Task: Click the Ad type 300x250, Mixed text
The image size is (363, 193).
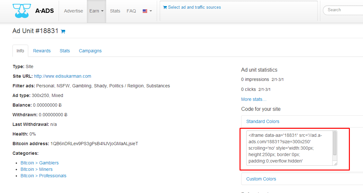Action: point(38,95)
